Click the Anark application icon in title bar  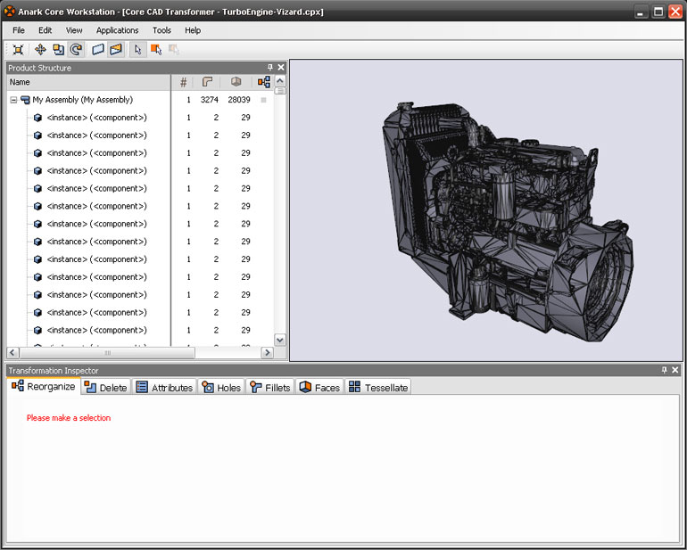[9, 11]
